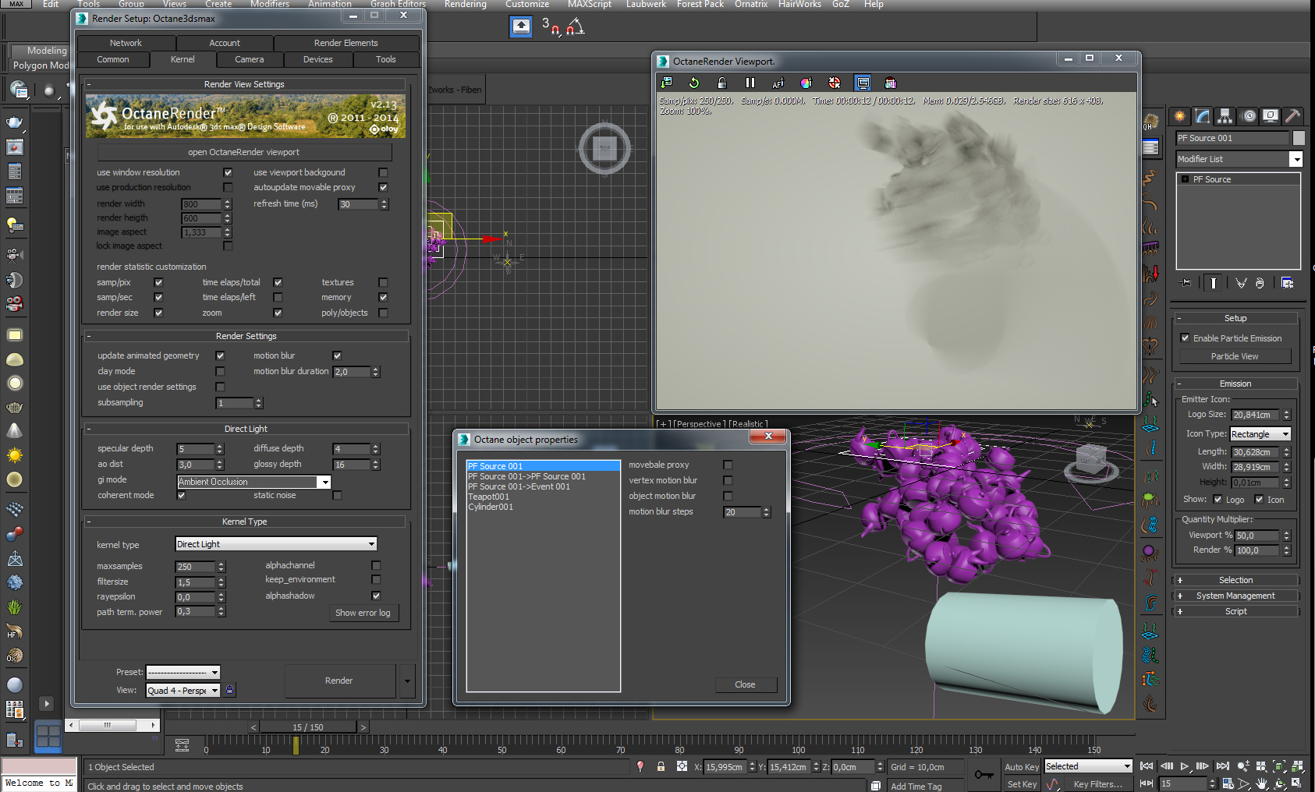Viewport: 1315px width, 792px height.
Task: Toggle 'use window resolution' checkbox
Action: tap(228, 172)
